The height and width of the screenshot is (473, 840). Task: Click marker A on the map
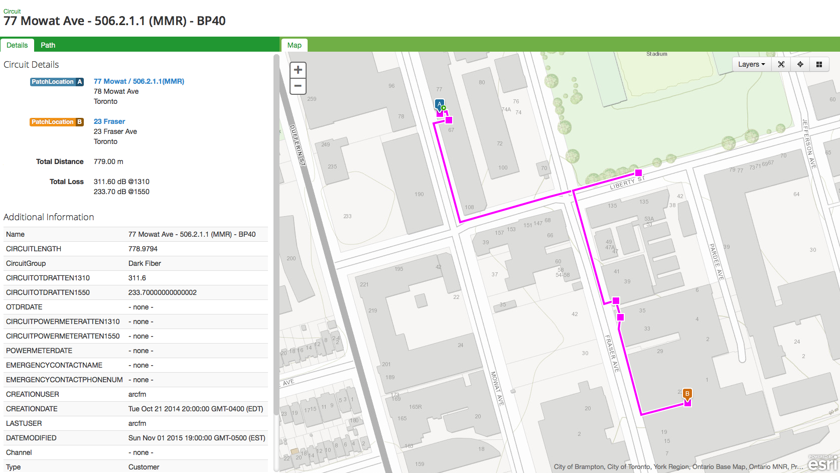[x=439, y=104]
